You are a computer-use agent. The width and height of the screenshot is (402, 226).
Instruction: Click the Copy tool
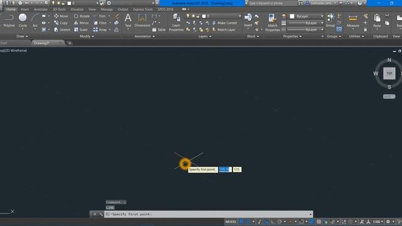[61, 23]
